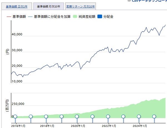The height and width of the screenshot is (128, 167).
Task: Open the 累積リターン 月次10年 tab
Action: pyautogui.click(x=81, y=6)
